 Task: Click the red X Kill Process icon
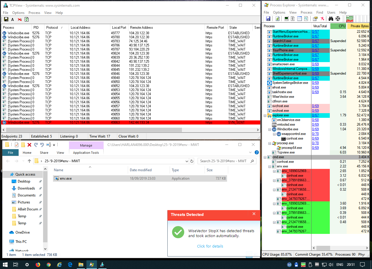click(322, 19)
